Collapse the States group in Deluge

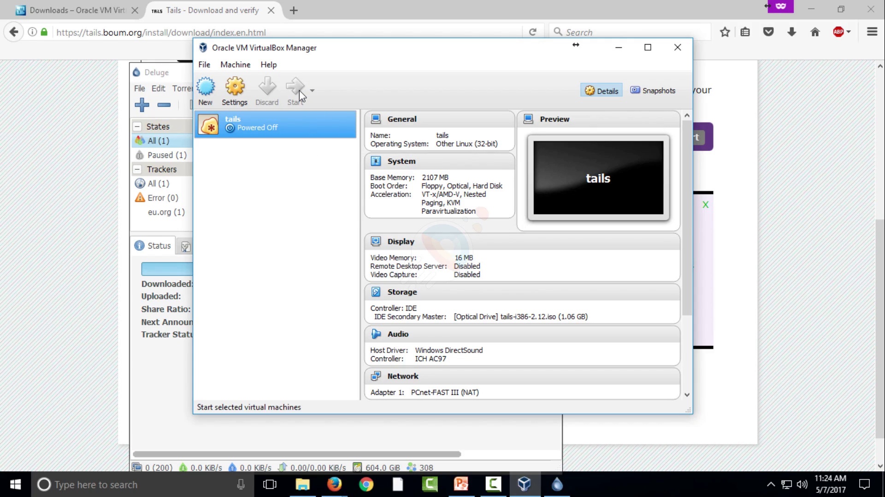[137, 127]
